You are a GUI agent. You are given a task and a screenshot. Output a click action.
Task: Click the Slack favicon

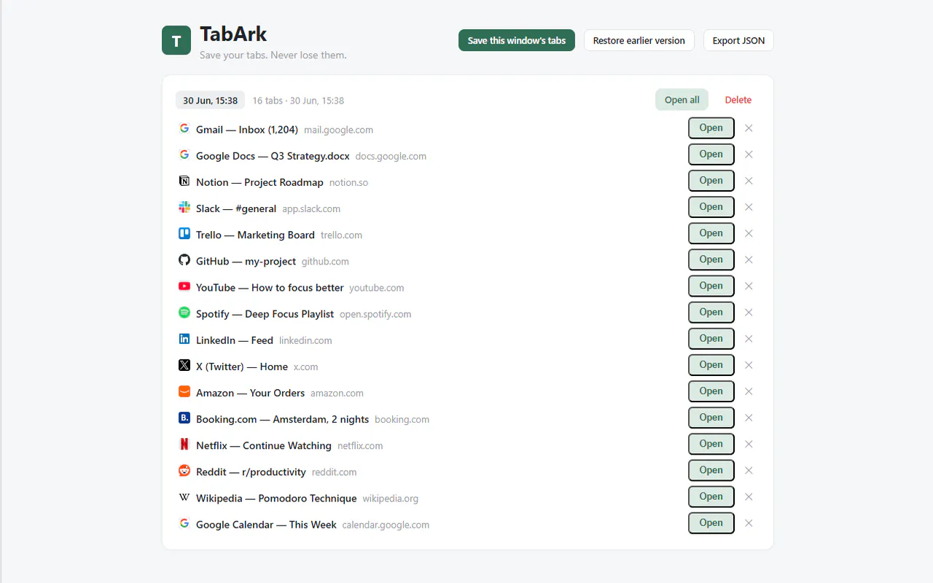tap(184, 207)
